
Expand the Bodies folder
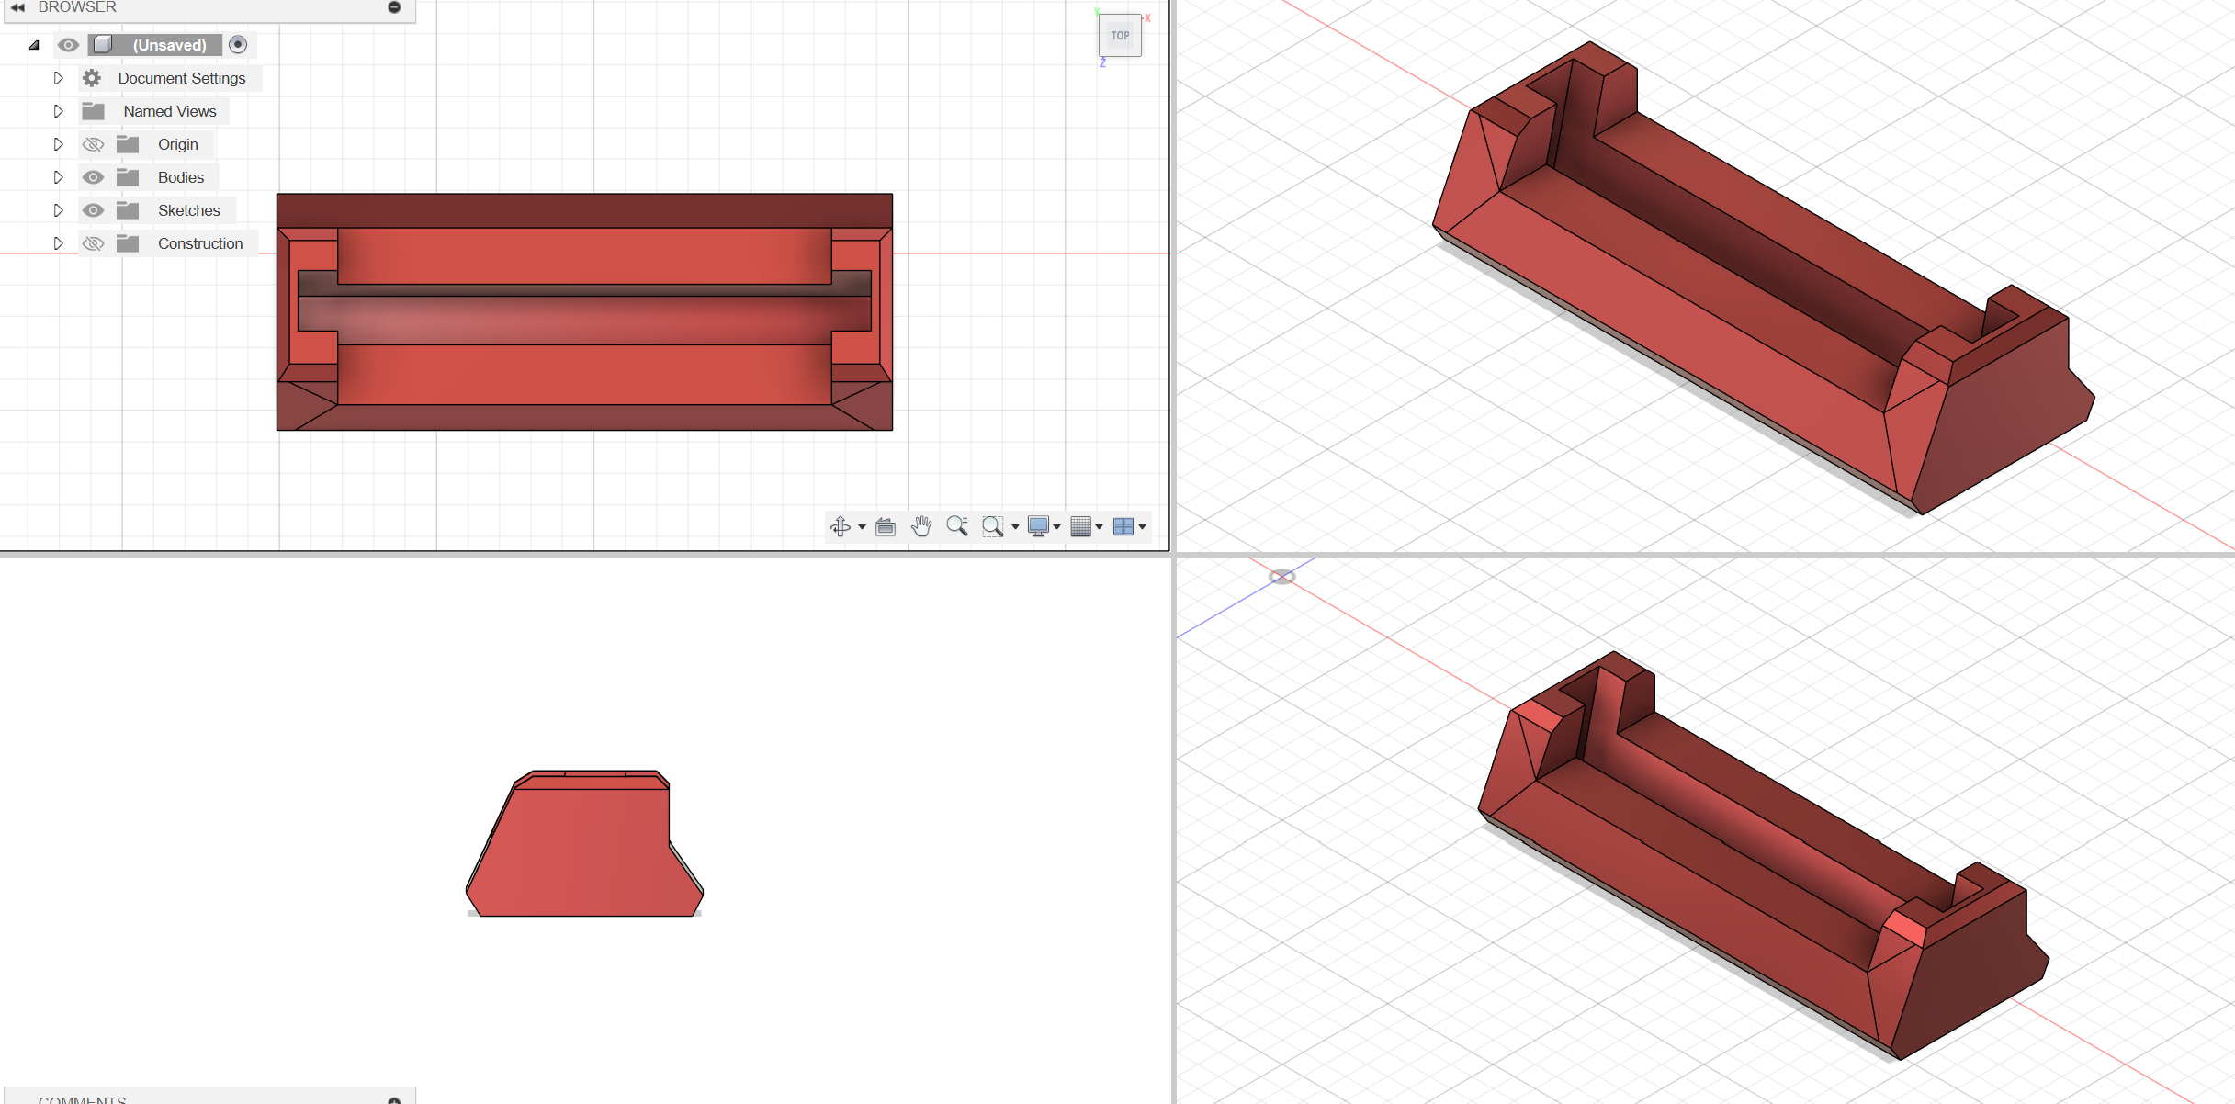(58, 177)
